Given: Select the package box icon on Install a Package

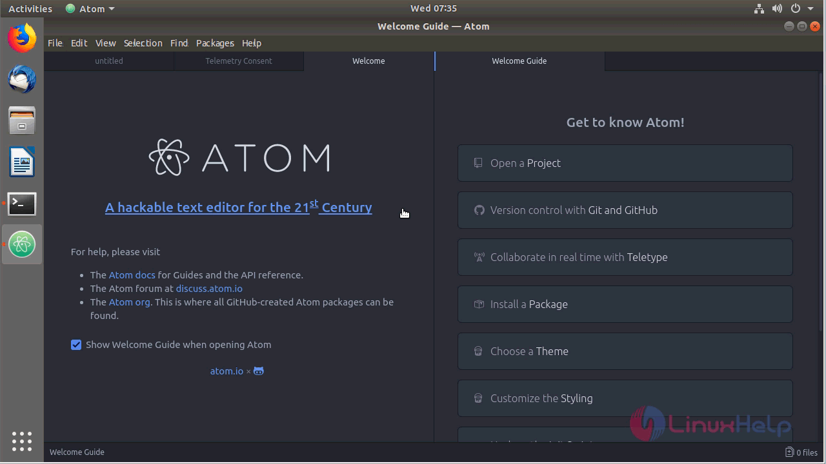Looking at the screenshot, I should click(478, 304).
